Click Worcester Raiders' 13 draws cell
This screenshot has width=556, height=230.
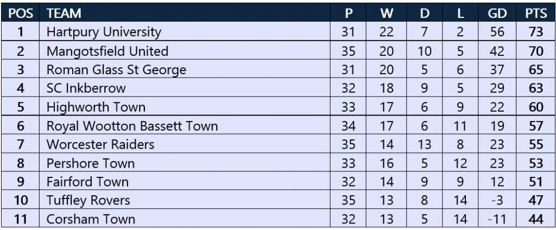point(425,145)
